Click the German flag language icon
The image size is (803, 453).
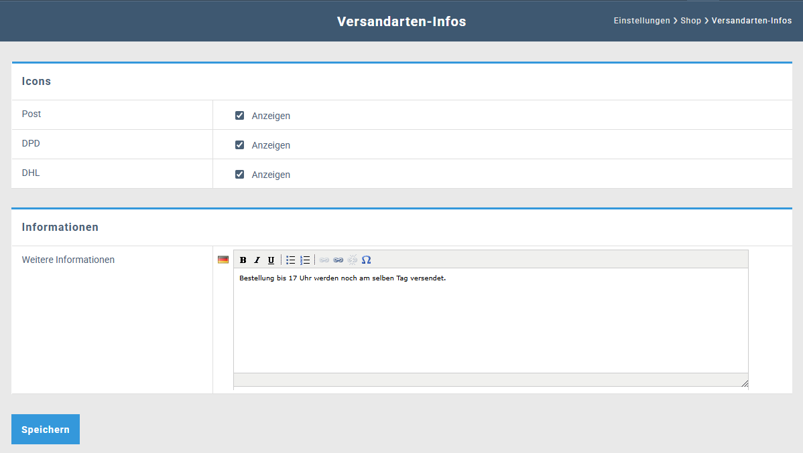coord(223,260)
